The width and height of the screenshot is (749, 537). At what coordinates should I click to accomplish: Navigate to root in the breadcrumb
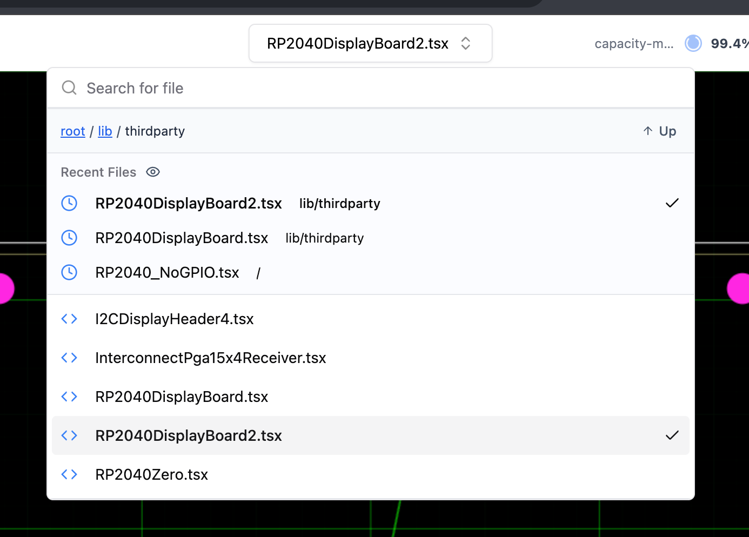tap(73, 131)
